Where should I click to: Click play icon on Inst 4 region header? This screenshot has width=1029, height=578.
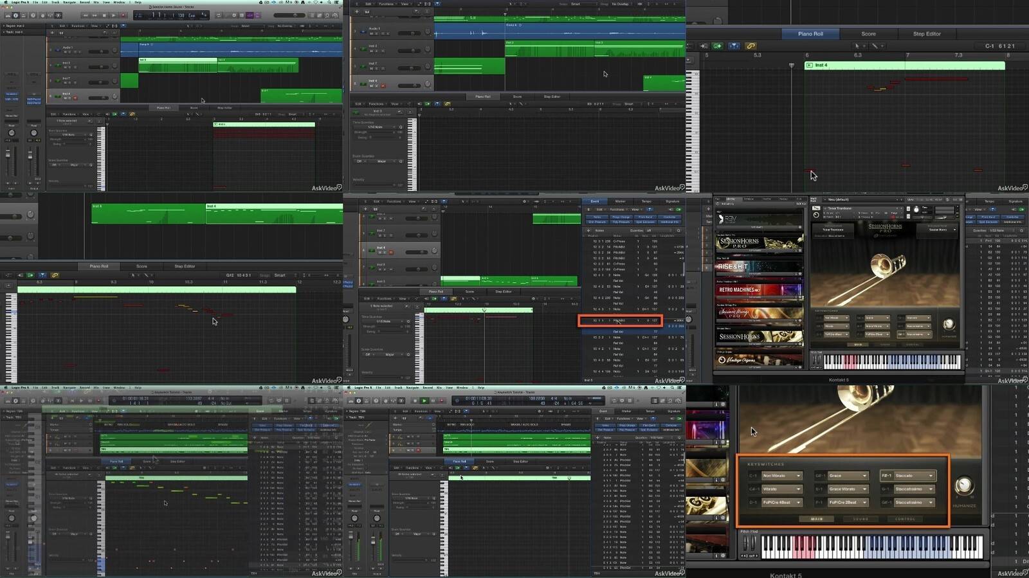pyautogui.click(x=809, y=66)
